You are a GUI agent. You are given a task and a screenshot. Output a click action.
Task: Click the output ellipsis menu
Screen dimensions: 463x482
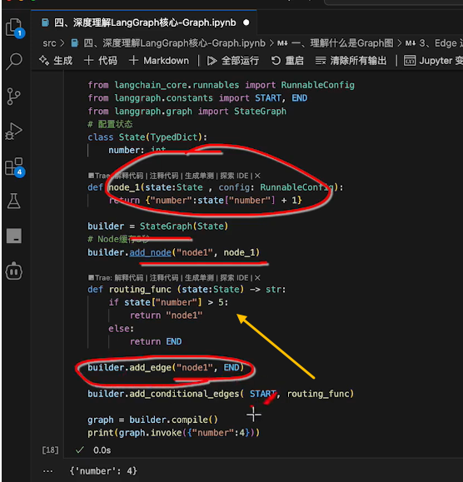click(47, 471)
